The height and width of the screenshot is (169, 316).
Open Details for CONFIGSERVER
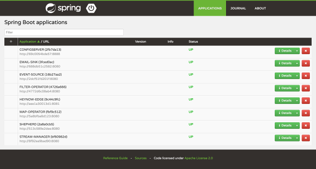pos(284,51)
